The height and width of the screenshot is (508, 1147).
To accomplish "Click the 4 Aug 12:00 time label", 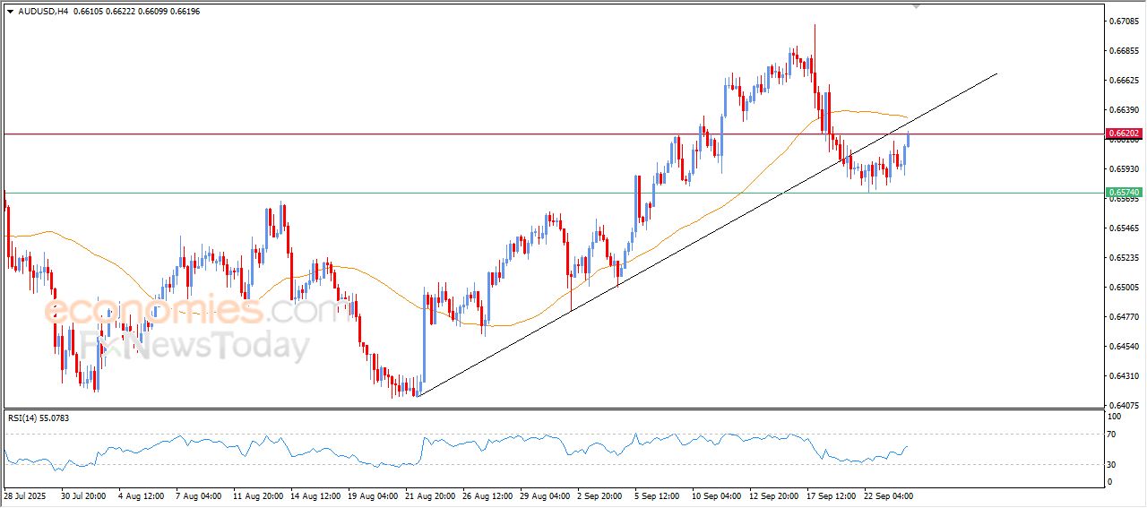I will (x=142, y=495).
